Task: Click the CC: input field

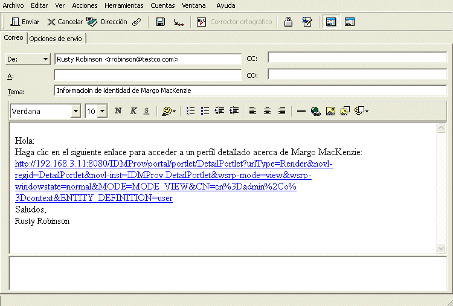Action: (357, 57)
